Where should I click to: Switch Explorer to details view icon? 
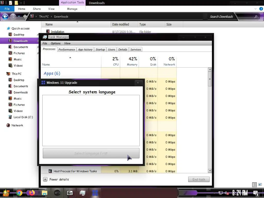click(x=254, y=185)
